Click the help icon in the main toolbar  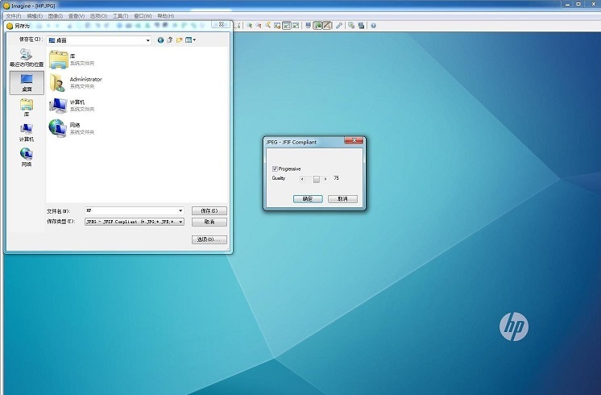(373, 26)
